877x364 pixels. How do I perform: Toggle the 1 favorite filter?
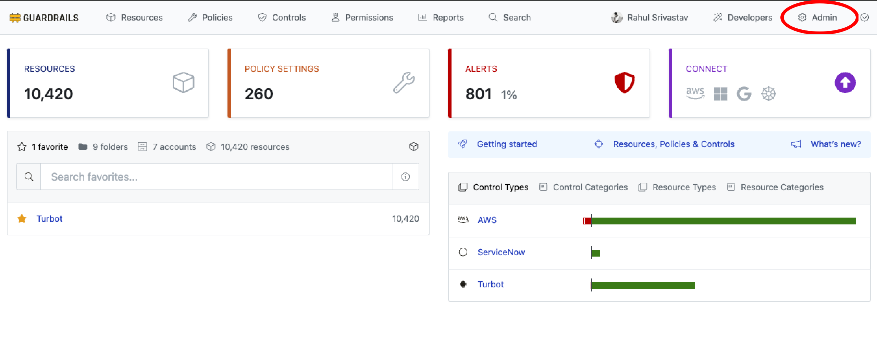43,147
